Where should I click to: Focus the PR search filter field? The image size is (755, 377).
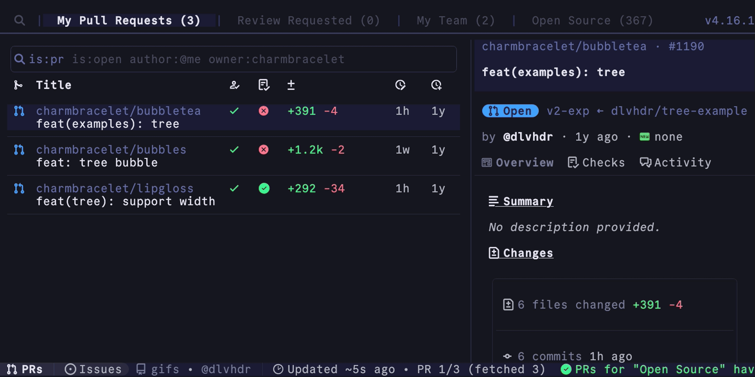tap(234, 59)
